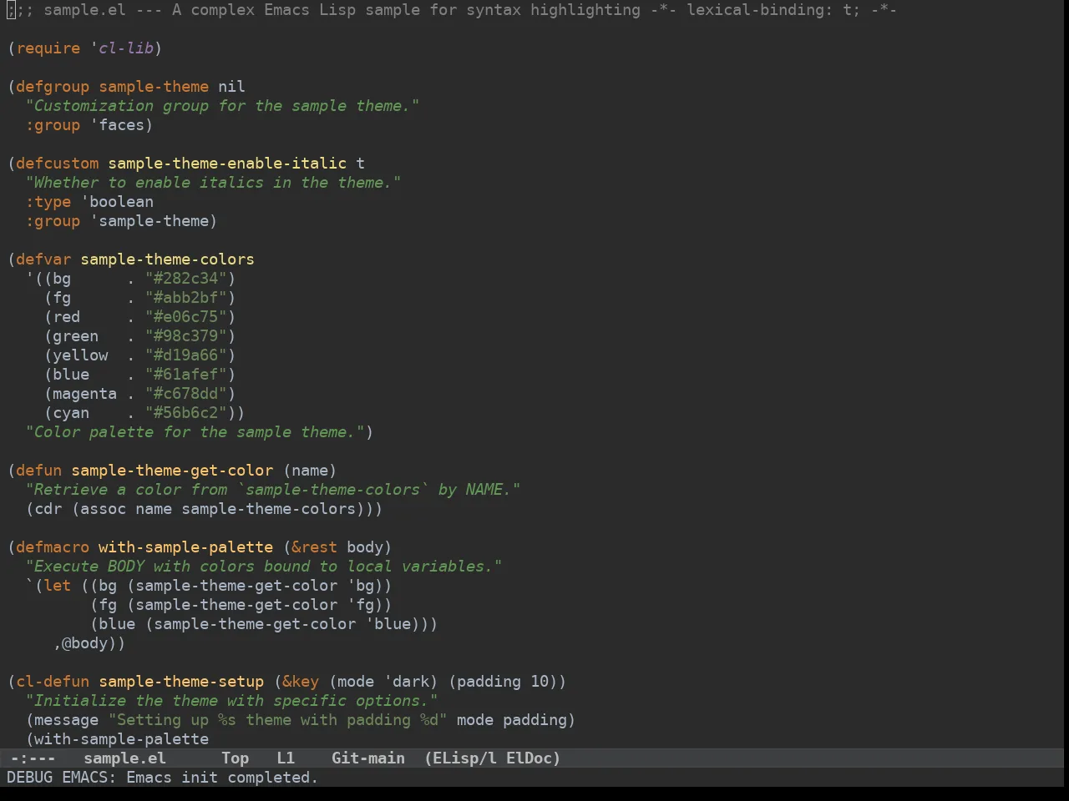Click the 'let' keyword in the macro body
The image size is (1069, 801).
[58, 586]
